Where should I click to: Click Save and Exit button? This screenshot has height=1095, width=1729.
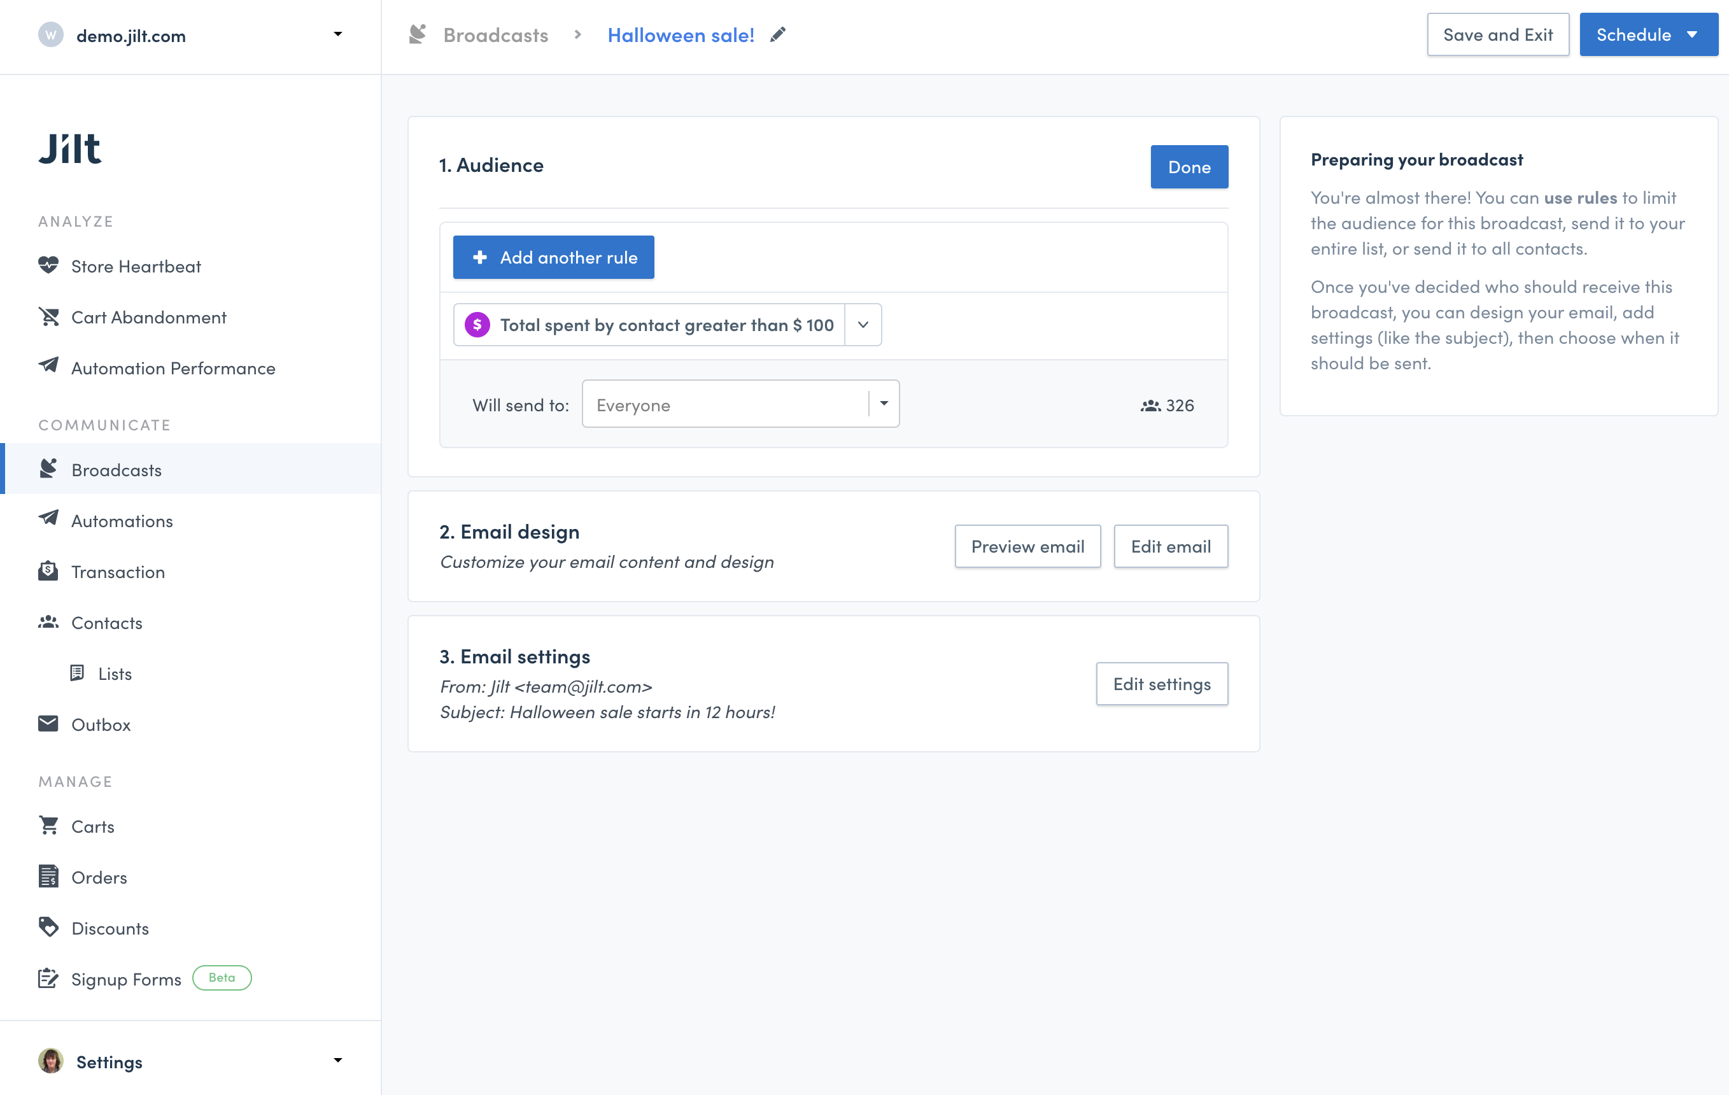(x=1497, y=34)
